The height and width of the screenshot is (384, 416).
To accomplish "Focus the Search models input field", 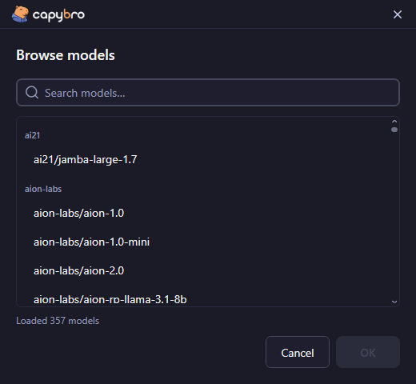I will click(x=208, y=93).
